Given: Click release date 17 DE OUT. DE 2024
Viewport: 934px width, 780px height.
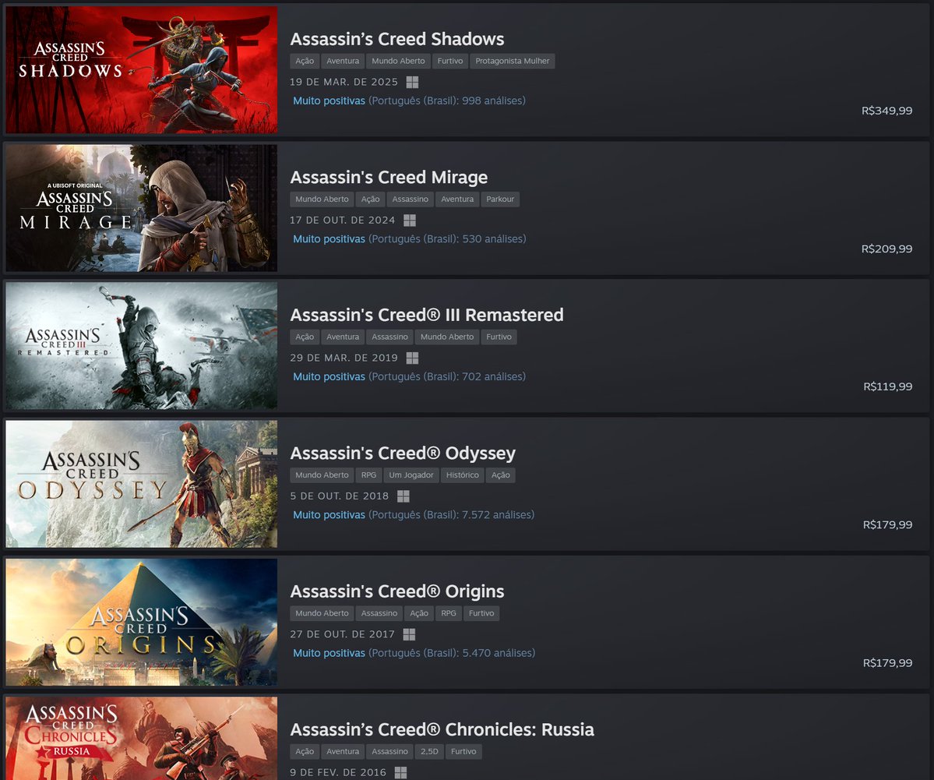Looking at the screenshot, I should [343, 221].
